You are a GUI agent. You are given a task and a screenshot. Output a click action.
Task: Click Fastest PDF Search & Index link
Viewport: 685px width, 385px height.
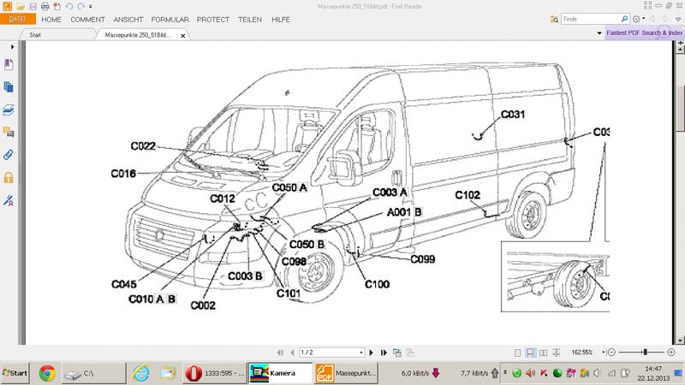coord(644,33)
